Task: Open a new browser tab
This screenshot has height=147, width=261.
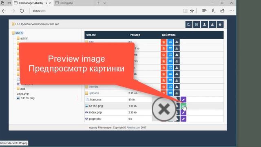Action: [x=98, y=3]
